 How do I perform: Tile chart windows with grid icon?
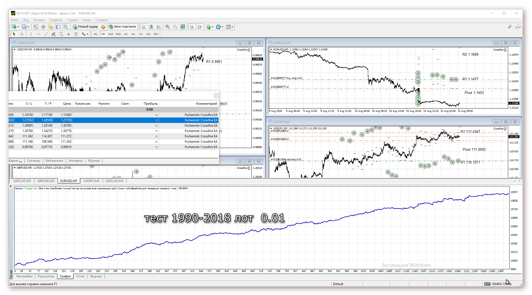tap(183, 27)
